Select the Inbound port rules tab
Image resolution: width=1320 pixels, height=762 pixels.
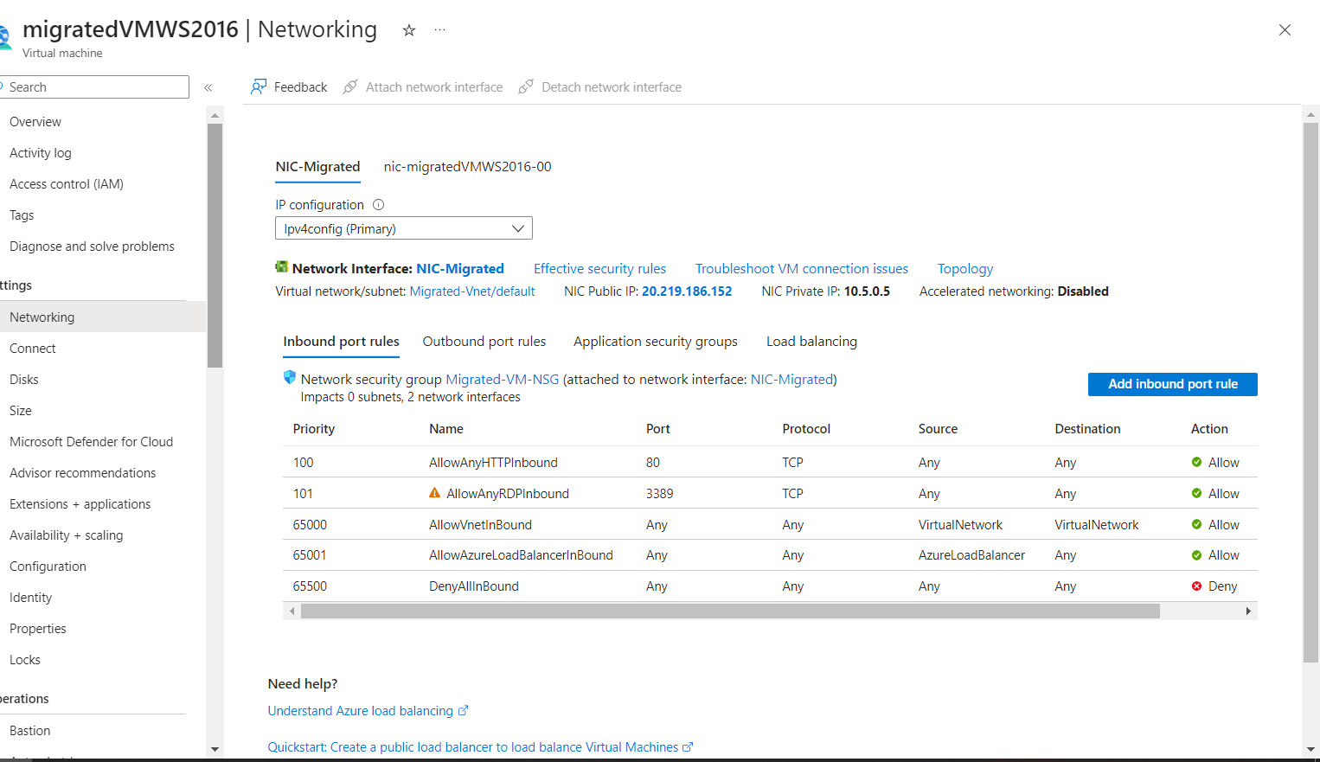coord(341,342)
